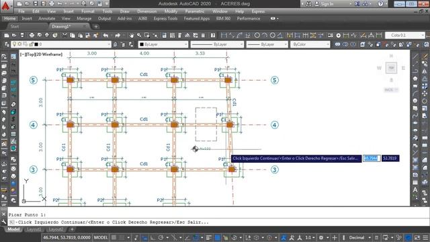The height and width of the screenshot is (242, 430).
Task: Select the Tolerance tool in dimension toolbar
Action: [x=331, y=35]
